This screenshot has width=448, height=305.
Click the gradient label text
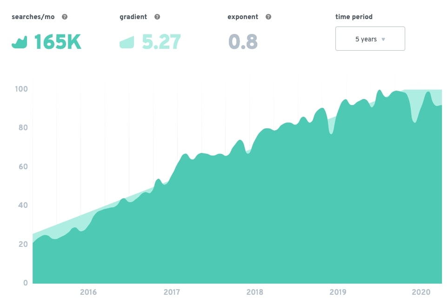134,17
